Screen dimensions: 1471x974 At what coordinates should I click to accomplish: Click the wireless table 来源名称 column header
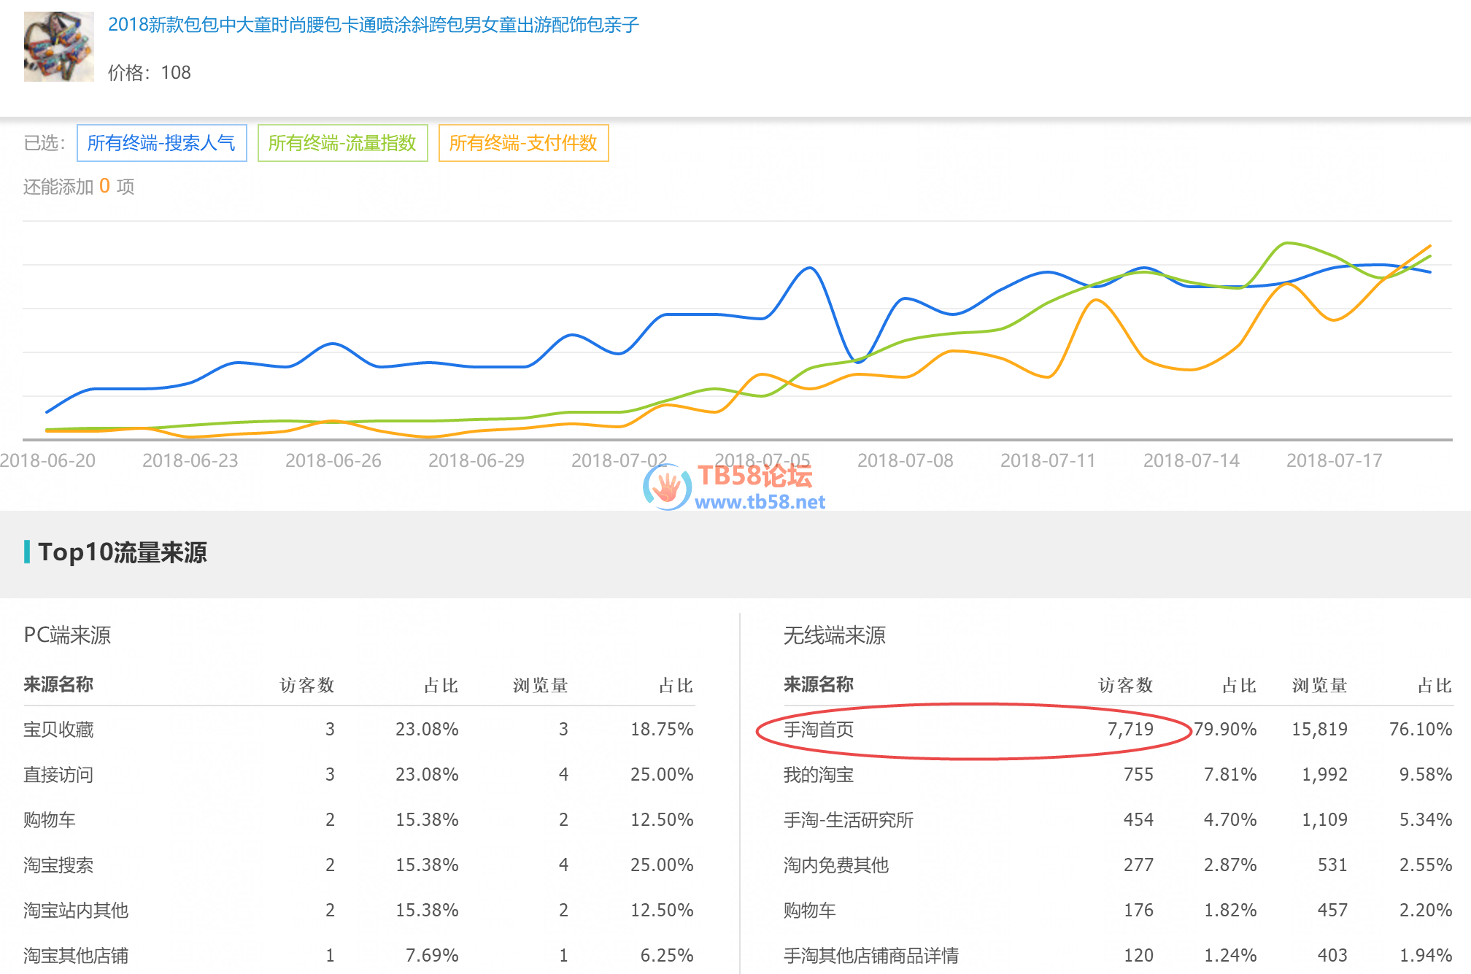[819, 685]
